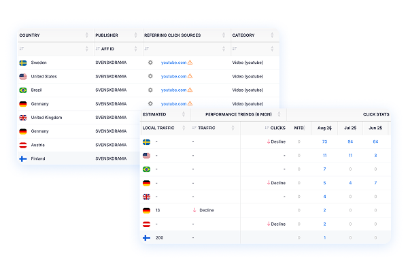408x272 pixels.
Task: Click the Jul 25 value 94
Action: tap(350, 141)
